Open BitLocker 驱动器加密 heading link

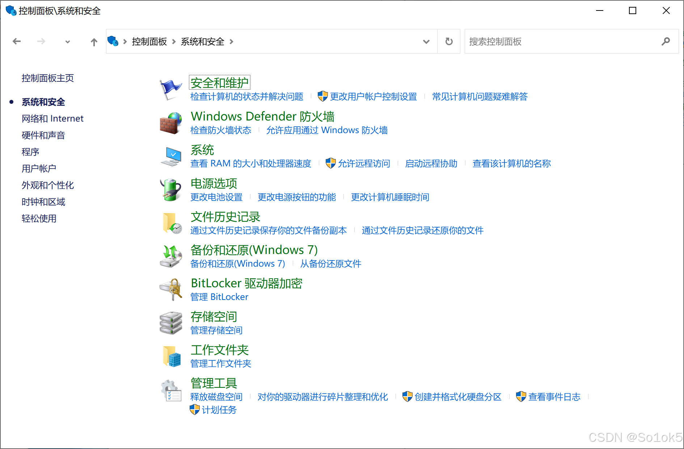246,283
